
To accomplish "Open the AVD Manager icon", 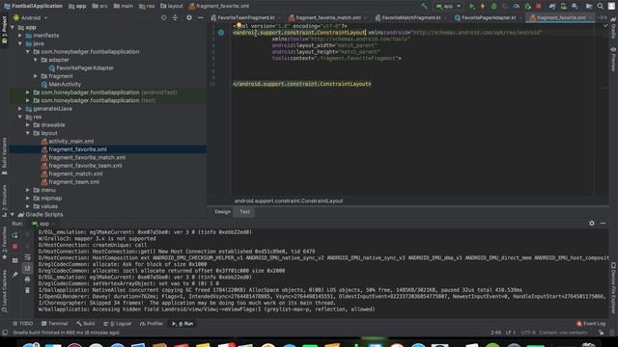I will pyautogui.click(x=563, y=7).
